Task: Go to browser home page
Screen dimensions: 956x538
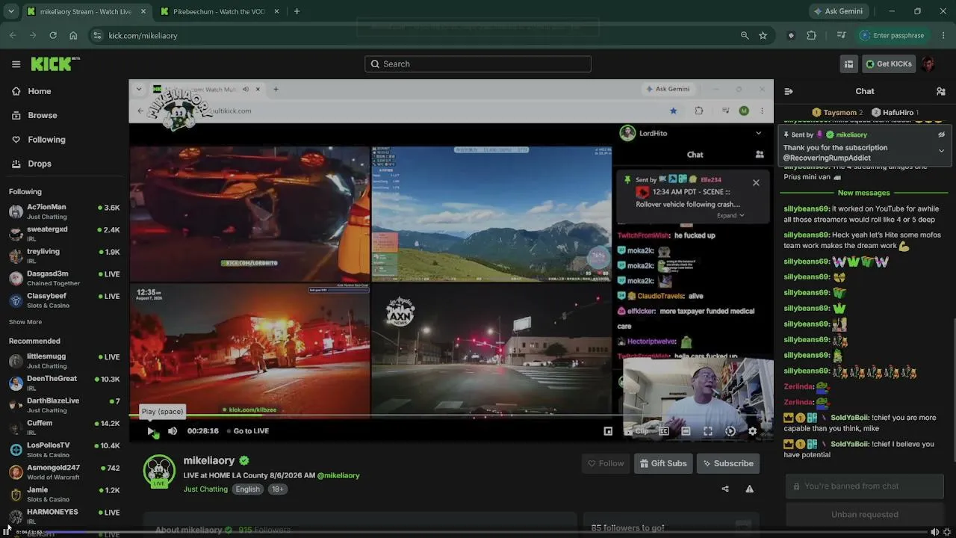Action: [x=73, y=35]
